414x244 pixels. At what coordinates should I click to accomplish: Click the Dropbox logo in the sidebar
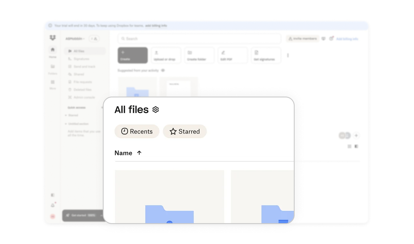[53, 37]
